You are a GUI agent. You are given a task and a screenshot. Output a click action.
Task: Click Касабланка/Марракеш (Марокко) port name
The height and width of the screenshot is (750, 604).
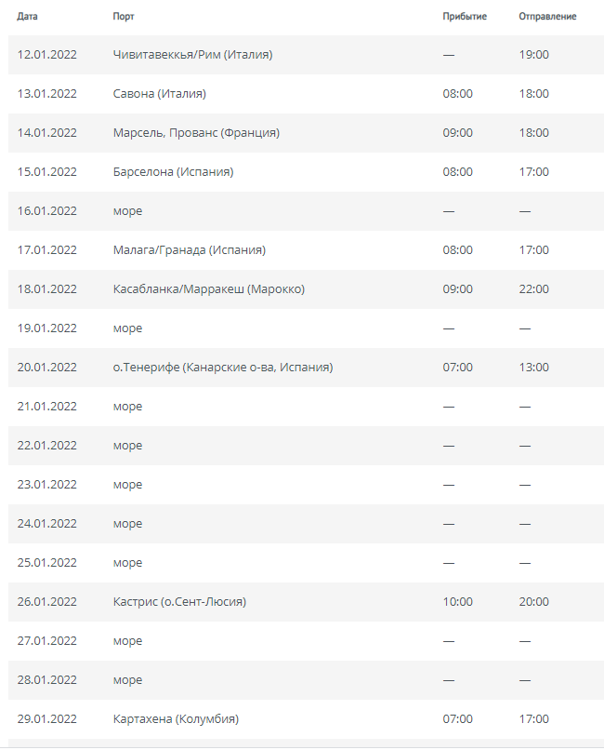click(x=209, y=288)
